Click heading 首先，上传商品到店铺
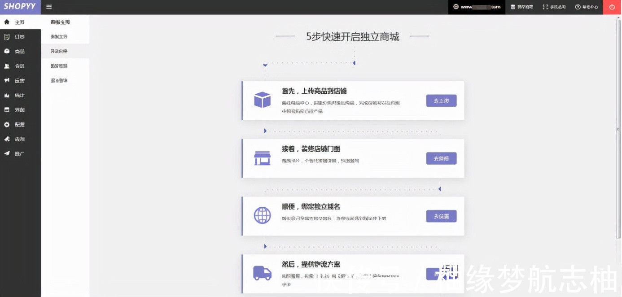Viewport: 622px width, 297px height. coord(314,91)
